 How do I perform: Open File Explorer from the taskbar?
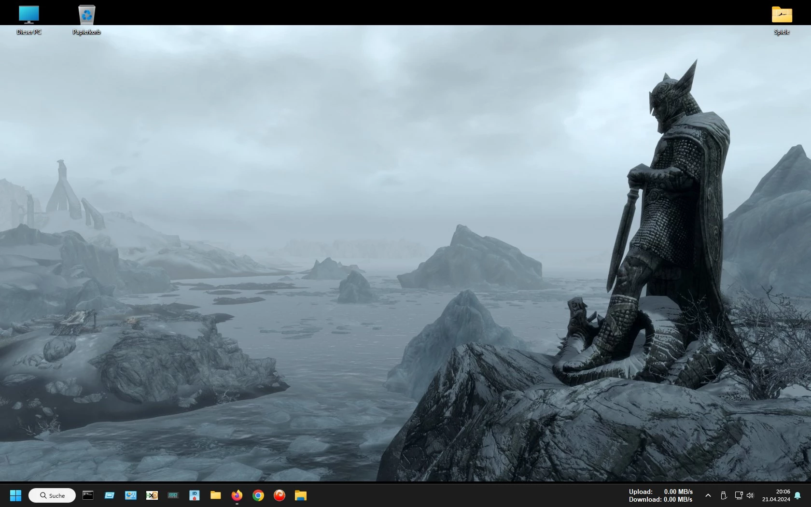(x=301, y=495)
